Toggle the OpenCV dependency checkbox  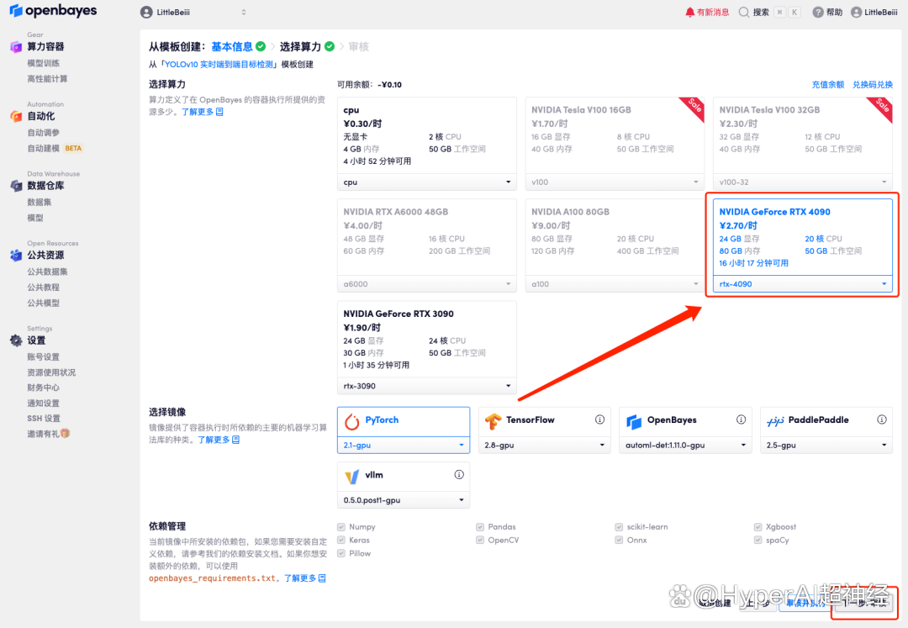point(481,541)
